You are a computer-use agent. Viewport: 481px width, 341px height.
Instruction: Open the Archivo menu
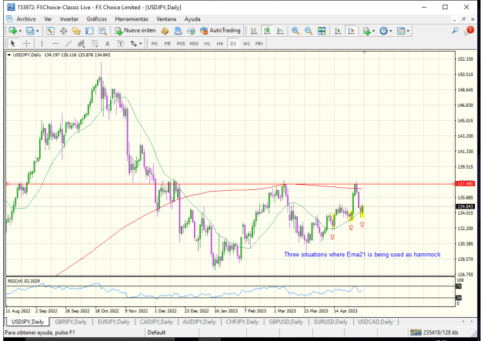click(26, 19)
